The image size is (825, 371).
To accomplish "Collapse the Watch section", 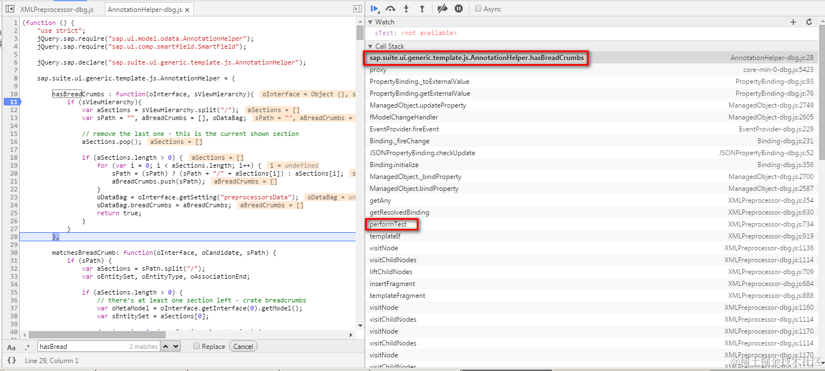I will coord(370,22).
